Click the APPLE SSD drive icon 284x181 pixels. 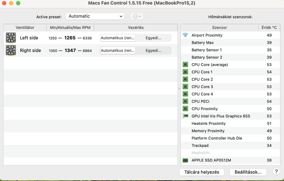[x=185, y=160]
